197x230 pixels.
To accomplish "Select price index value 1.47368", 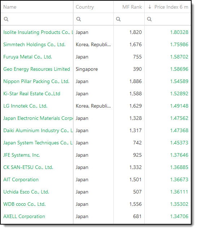I will [179, 131].
